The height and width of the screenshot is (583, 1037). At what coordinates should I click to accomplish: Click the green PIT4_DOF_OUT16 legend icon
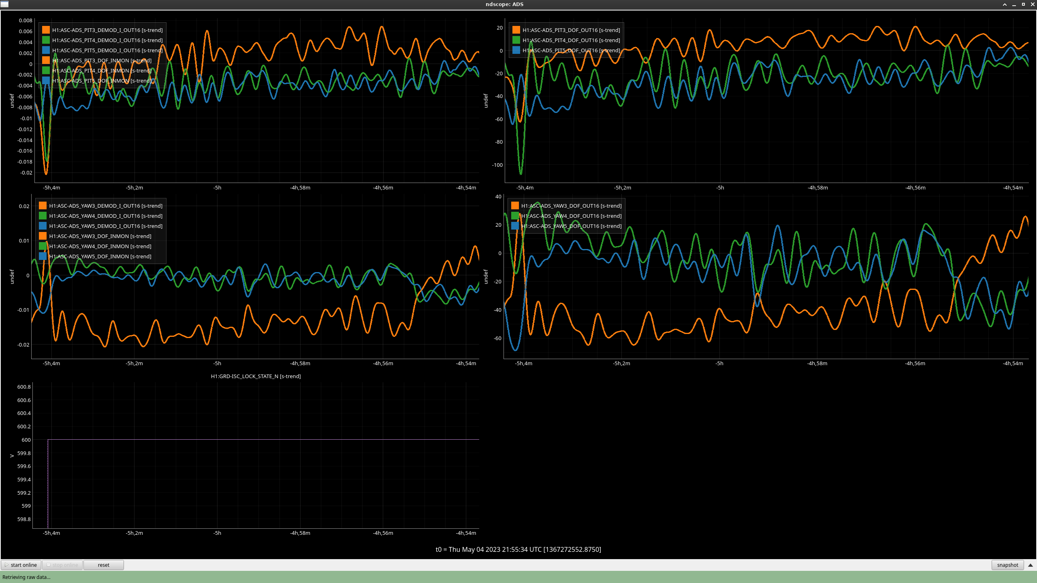[x=516, y=40]
